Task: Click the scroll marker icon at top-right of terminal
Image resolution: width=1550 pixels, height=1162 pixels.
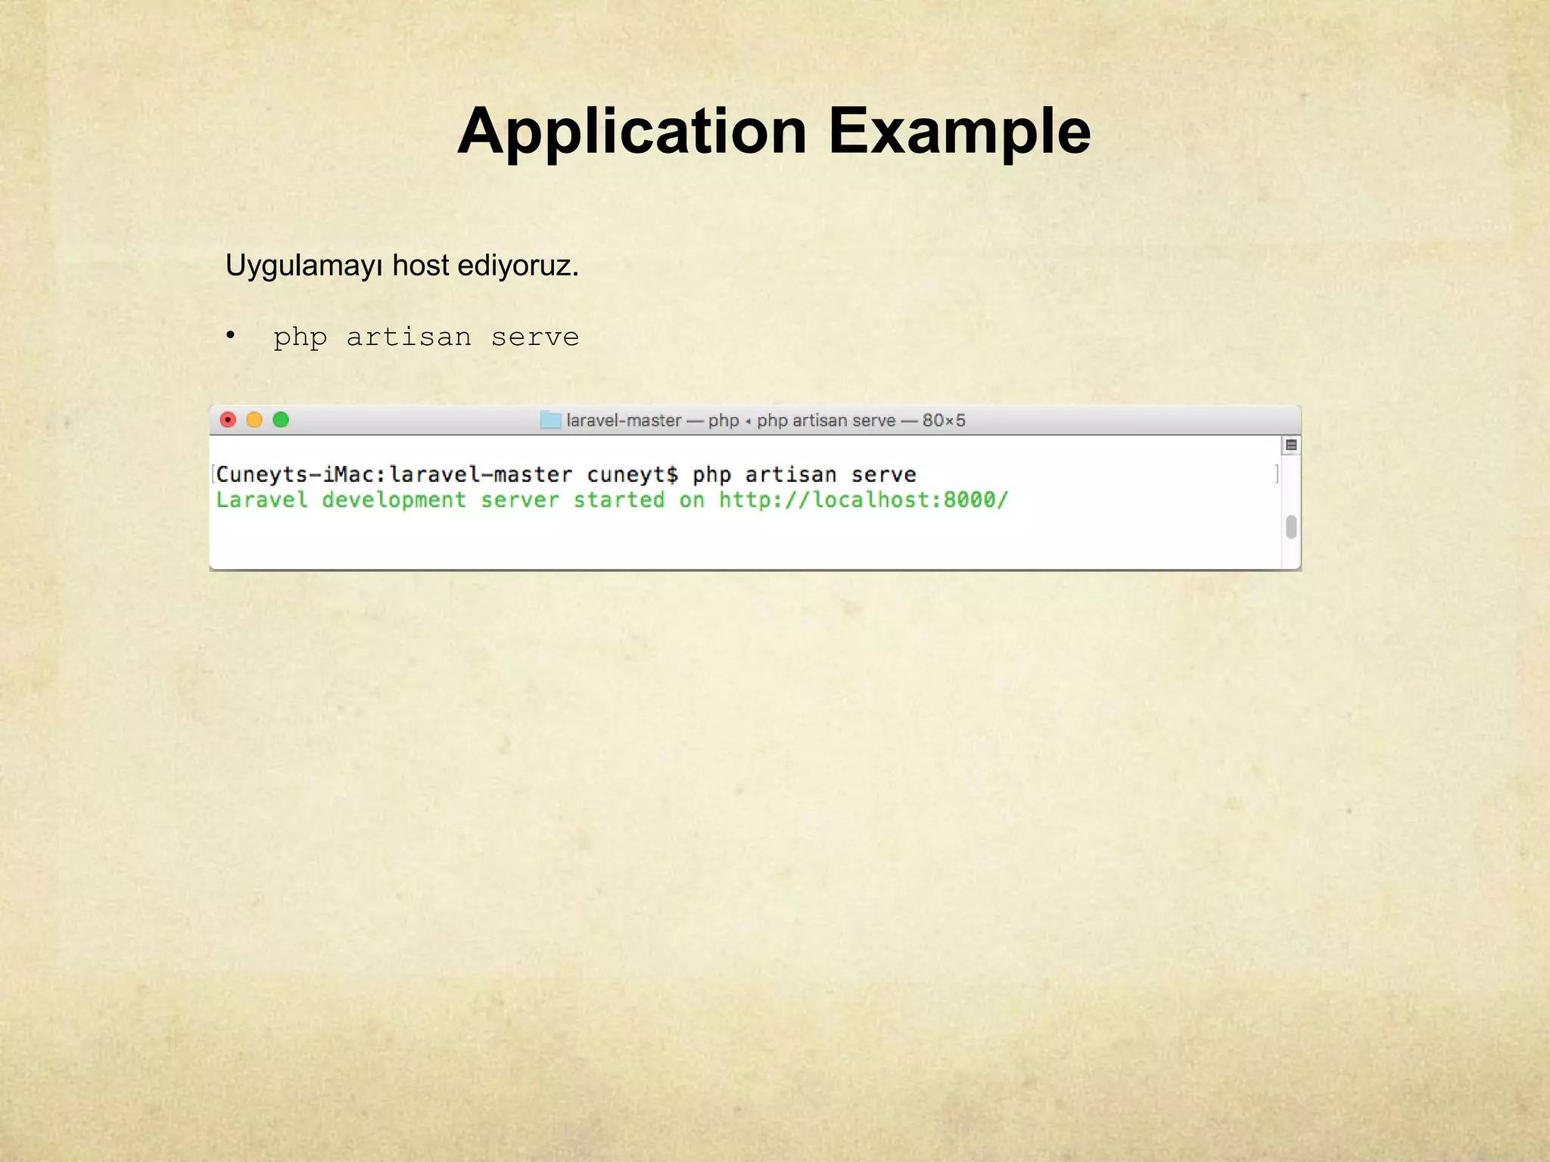Action: 1292,445
